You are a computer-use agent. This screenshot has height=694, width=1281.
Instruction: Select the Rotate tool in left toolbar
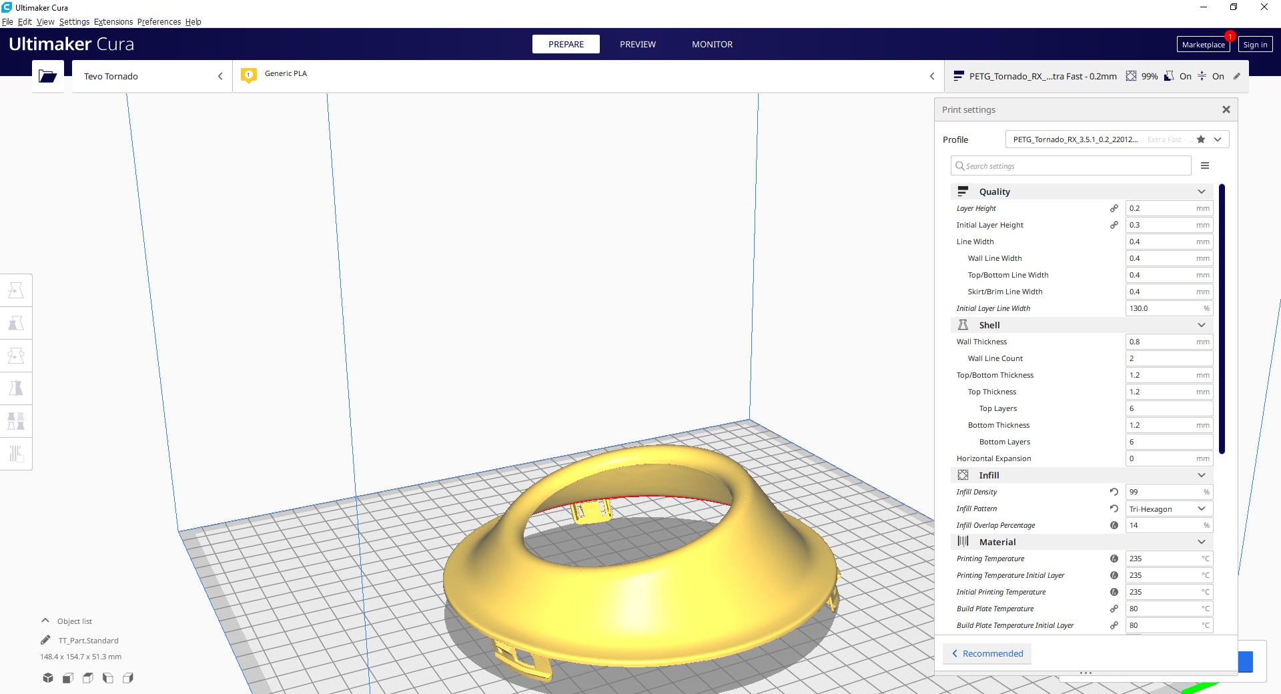click(x=16, y=356)
